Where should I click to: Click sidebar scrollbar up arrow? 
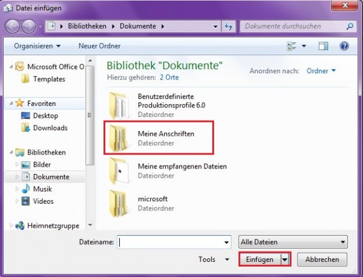tap(90, 61)
